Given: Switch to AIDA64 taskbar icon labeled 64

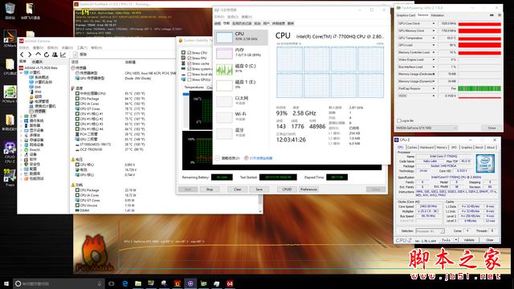Looking at the screenshot, I should tap(230, 283).
